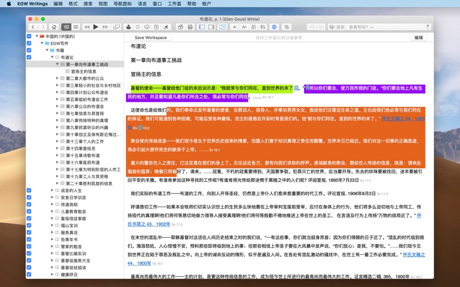Toggle the 布道论 book checkbox
Screen dimensions: 460x287
(29, 57)
